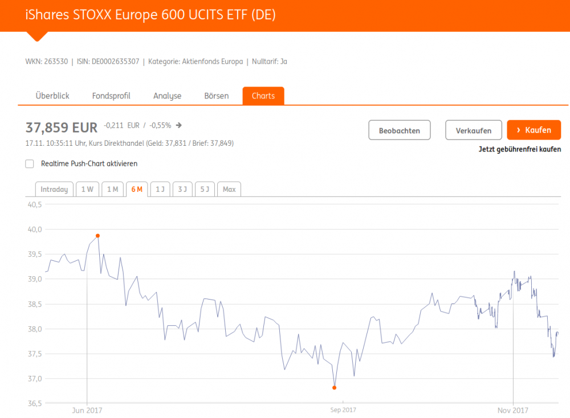Click the 37,859 EUR price value

(x=62, y=128)
